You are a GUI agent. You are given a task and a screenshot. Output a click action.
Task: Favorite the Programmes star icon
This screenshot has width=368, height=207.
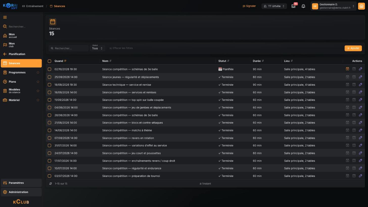[x=38, y=73]
